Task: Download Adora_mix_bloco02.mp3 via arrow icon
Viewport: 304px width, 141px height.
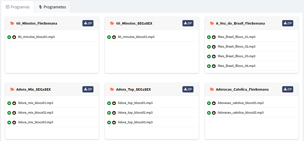Action: coord(14,113)
